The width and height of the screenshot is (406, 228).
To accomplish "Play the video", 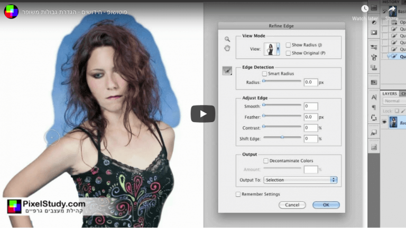I will pyautogui.click(x=203, y=114).
